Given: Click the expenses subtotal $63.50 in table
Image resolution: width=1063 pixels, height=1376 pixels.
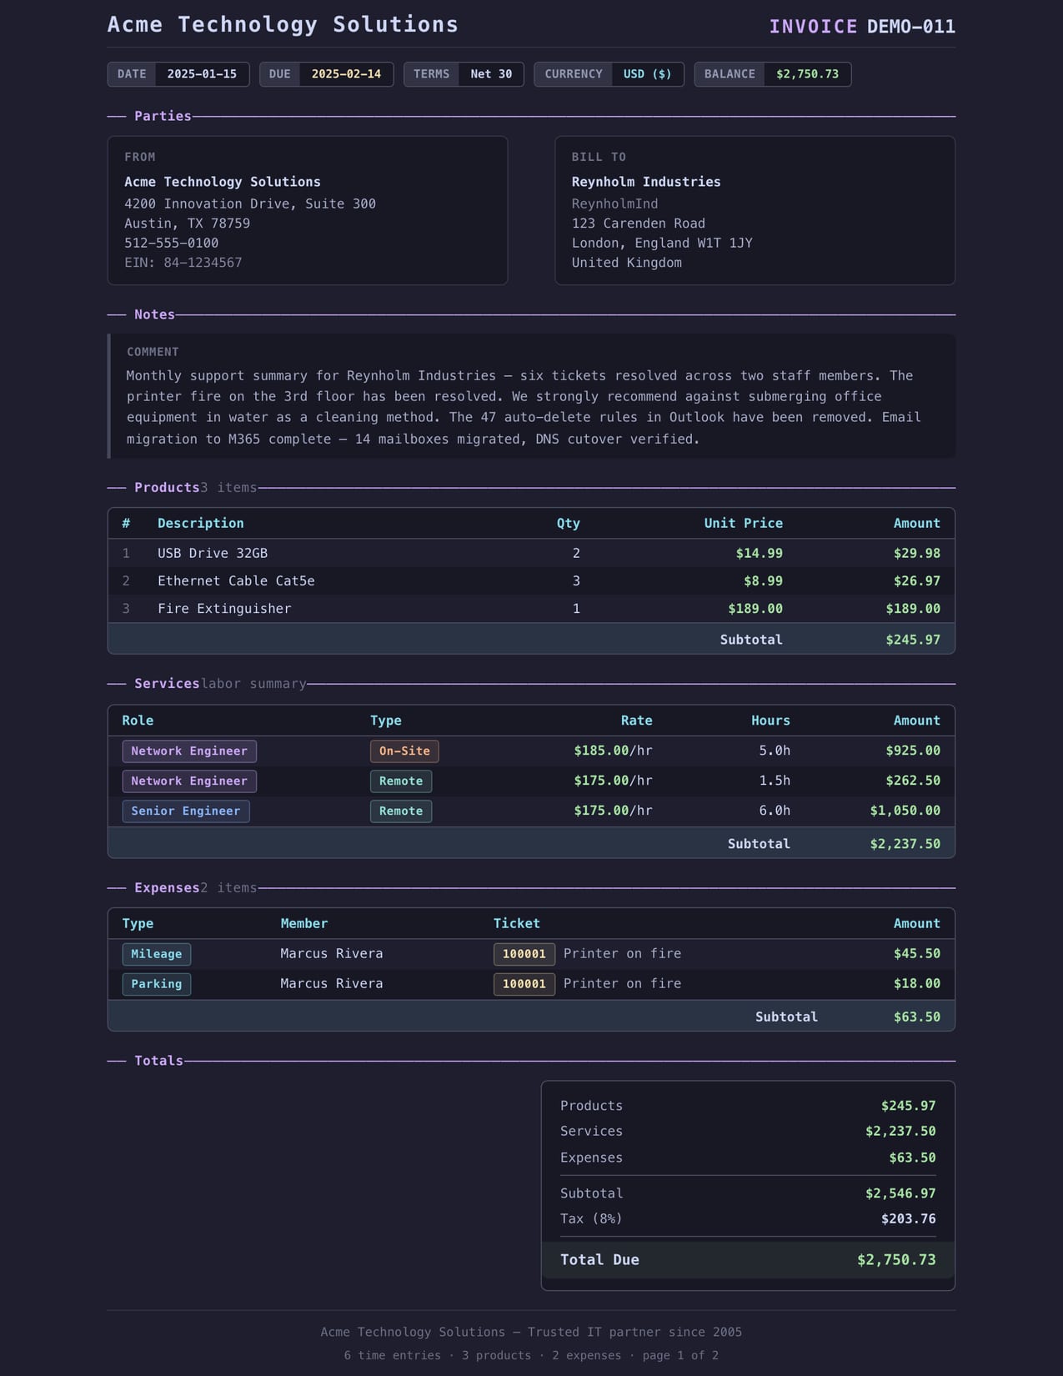Looking at the screenshot, I should pyautogui.click(x=916, y=1017).
